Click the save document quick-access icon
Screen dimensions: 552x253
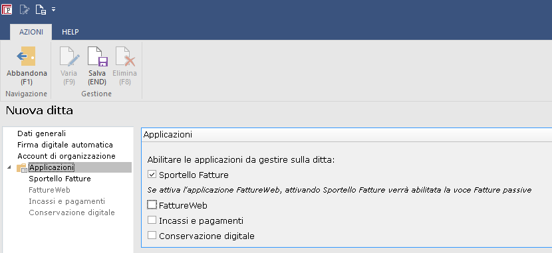pos(41,9)
